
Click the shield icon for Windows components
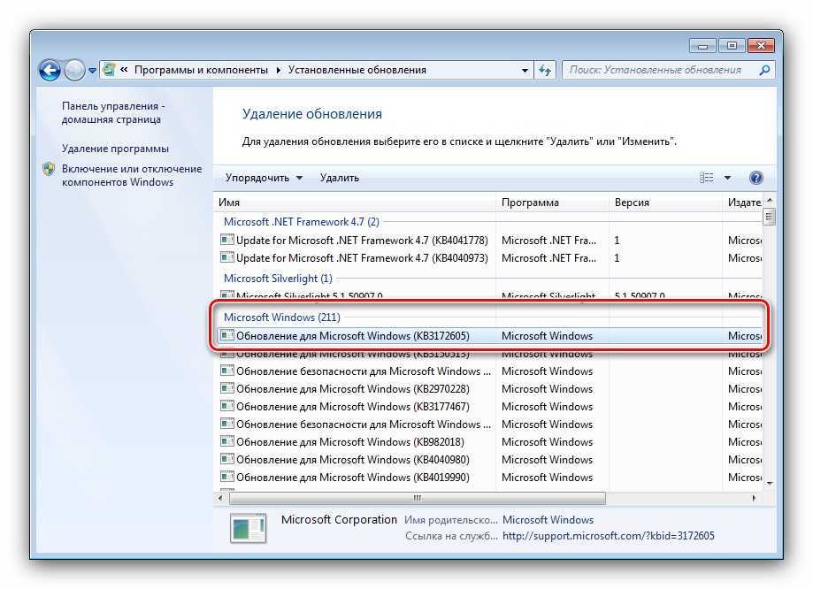[50, 169]
